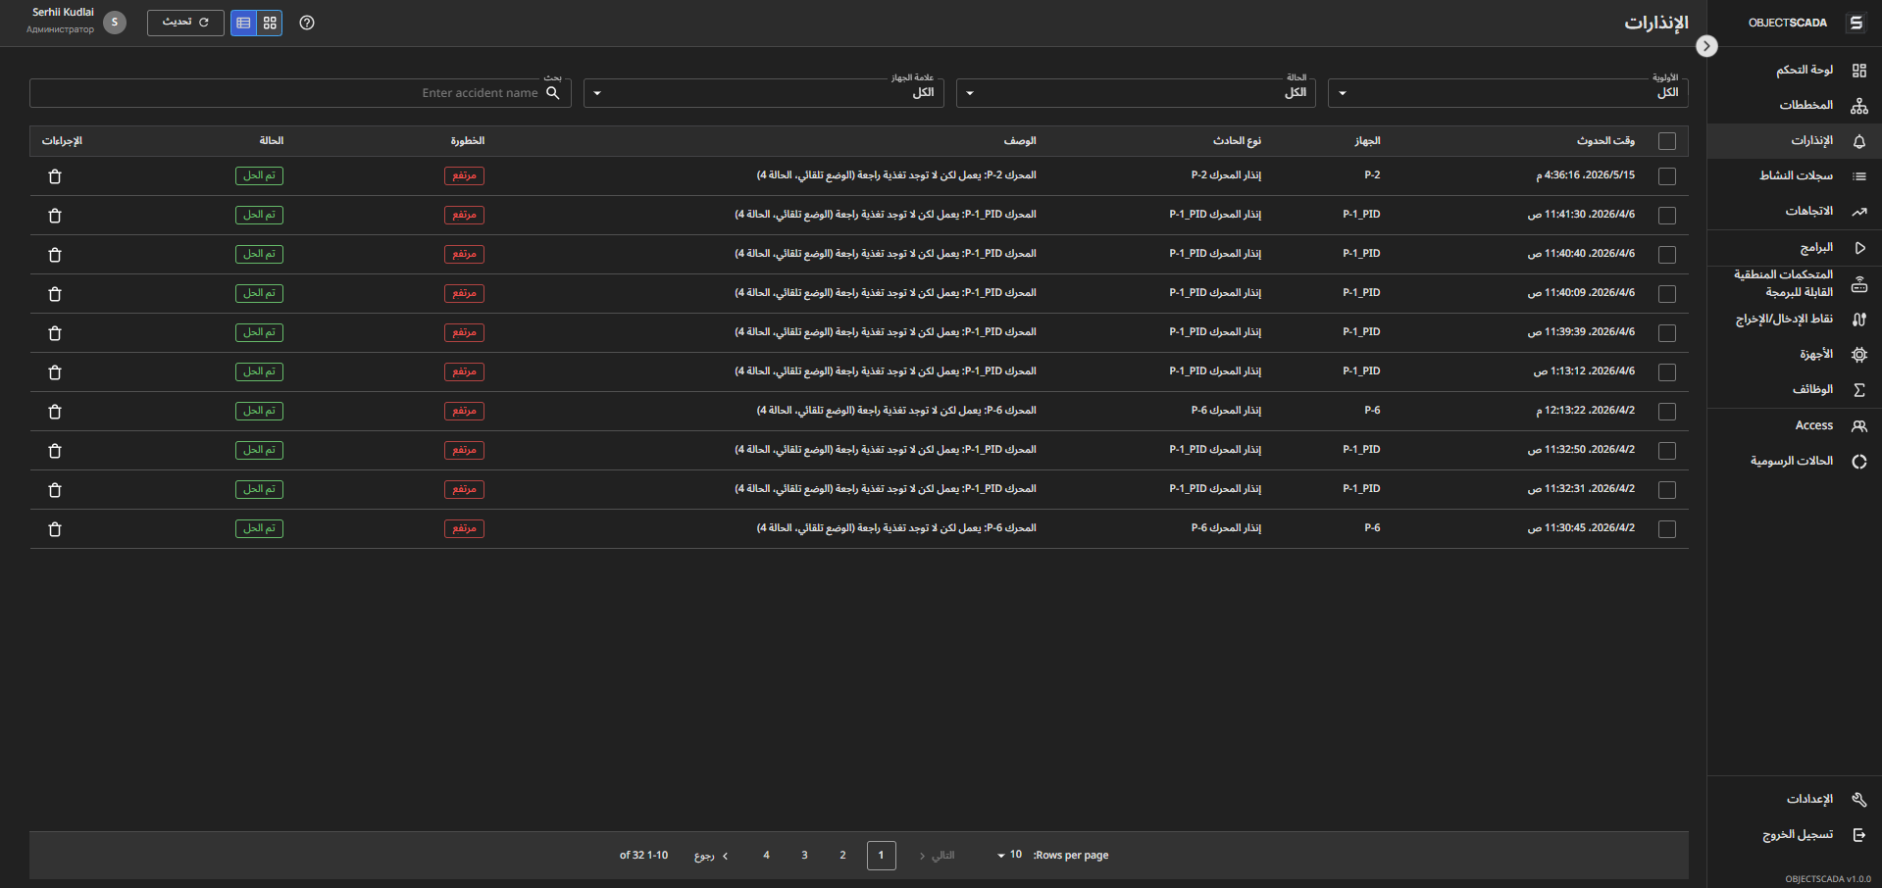
Task: Check the alarm row at 11:40:09
Action: pyautogui.click(x=1666, y=294)
